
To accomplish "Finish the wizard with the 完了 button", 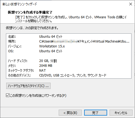I will [96, 113].
